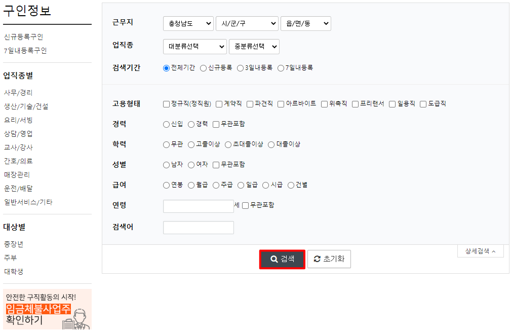Check the 아르바이트 employment type box
The width and height of the screenshot is (511, 331).
pos(281,103)
